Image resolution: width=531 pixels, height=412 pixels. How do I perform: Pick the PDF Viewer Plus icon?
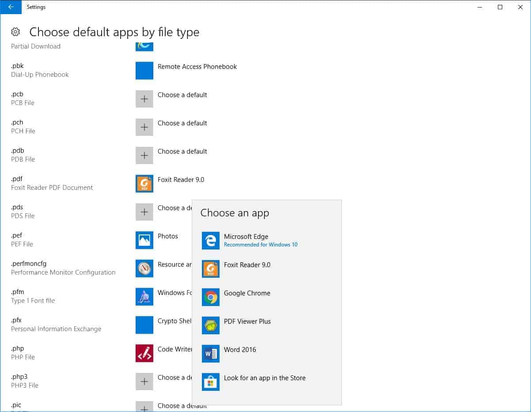pos(211,325)
